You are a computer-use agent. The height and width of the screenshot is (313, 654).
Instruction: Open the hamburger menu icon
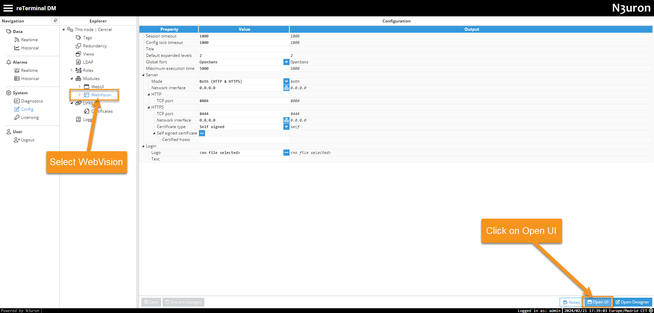(x=8, y=8)
